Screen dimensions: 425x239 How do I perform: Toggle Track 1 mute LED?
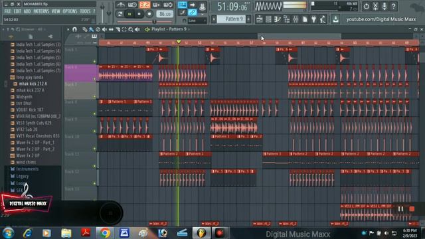[x=94, y=62]
